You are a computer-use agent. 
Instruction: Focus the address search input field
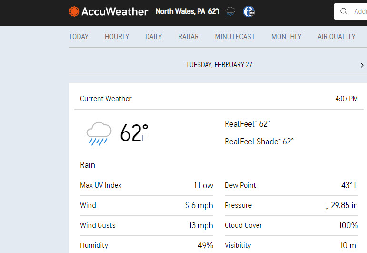360,11
